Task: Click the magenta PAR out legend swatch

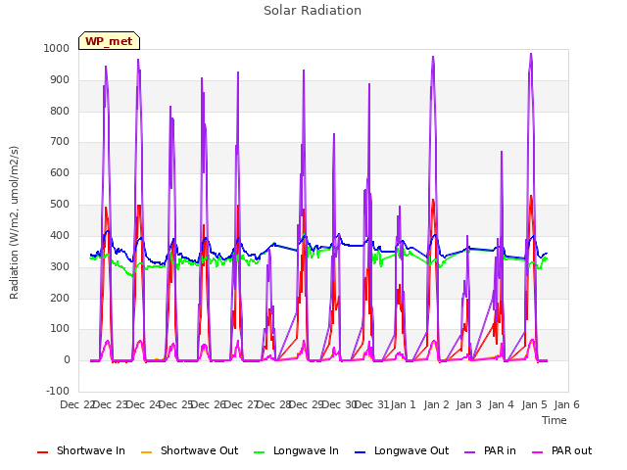Action: tap(538, 452)
